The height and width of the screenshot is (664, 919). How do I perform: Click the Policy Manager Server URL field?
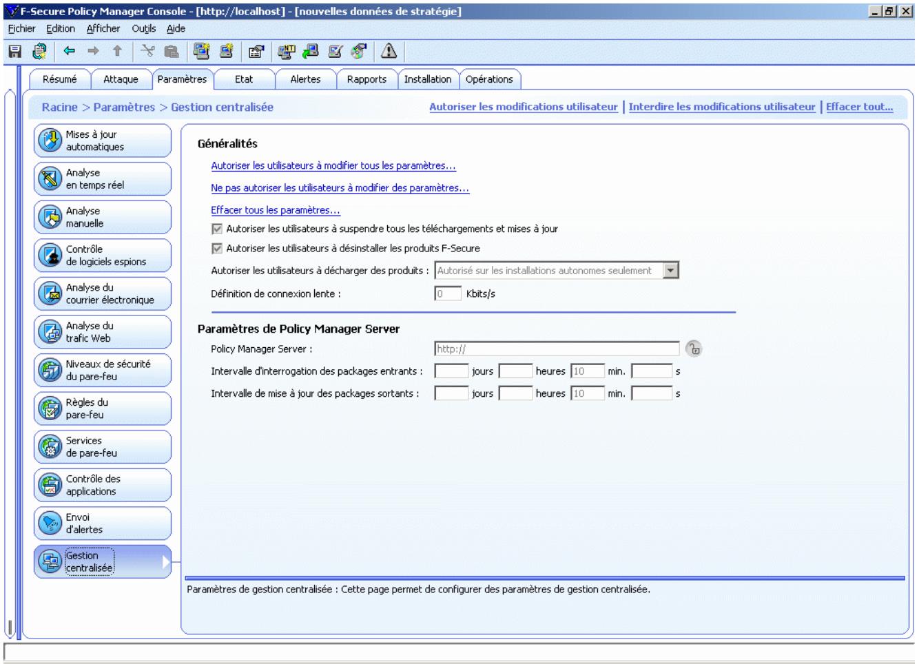[x=557, y=349]
